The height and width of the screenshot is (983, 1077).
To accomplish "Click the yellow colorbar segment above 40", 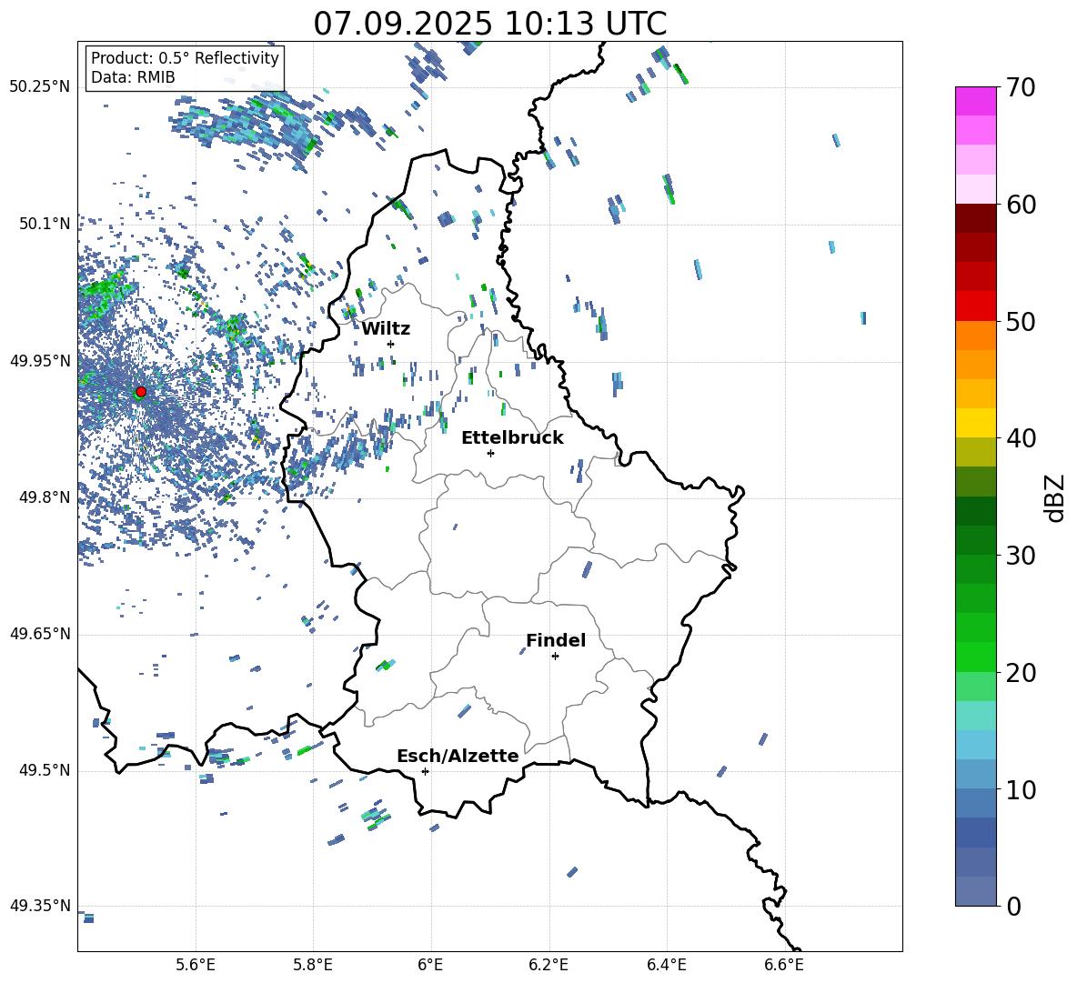I will click(975, 423).
